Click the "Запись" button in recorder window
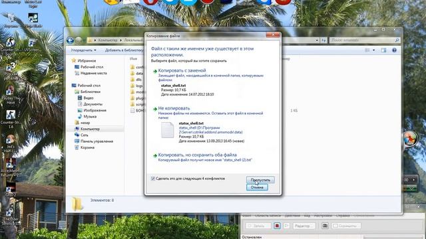Viewport: 426px width, 239px height. pos(258,226)
